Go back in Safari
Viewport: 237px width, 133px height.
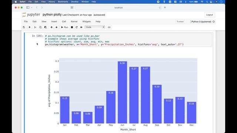pyautogui.click(x=37, y=7)
